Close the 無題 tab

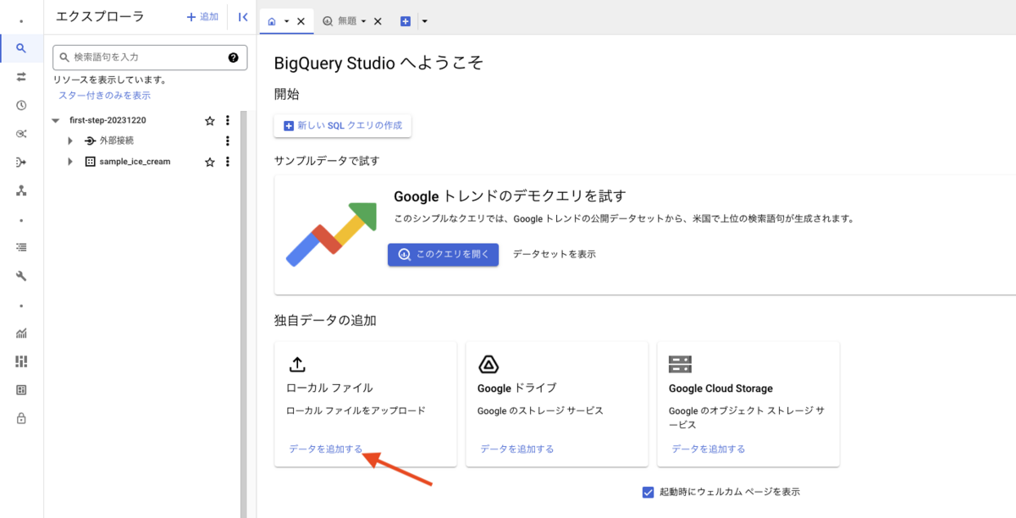pyautogui.click(x=378, y=21)
